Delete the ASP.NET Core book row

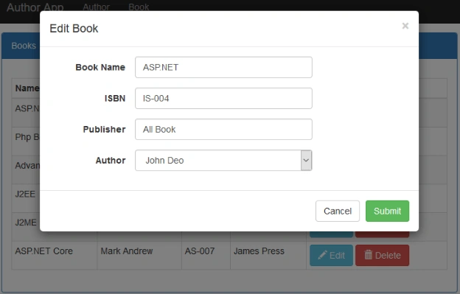[383, 255]
